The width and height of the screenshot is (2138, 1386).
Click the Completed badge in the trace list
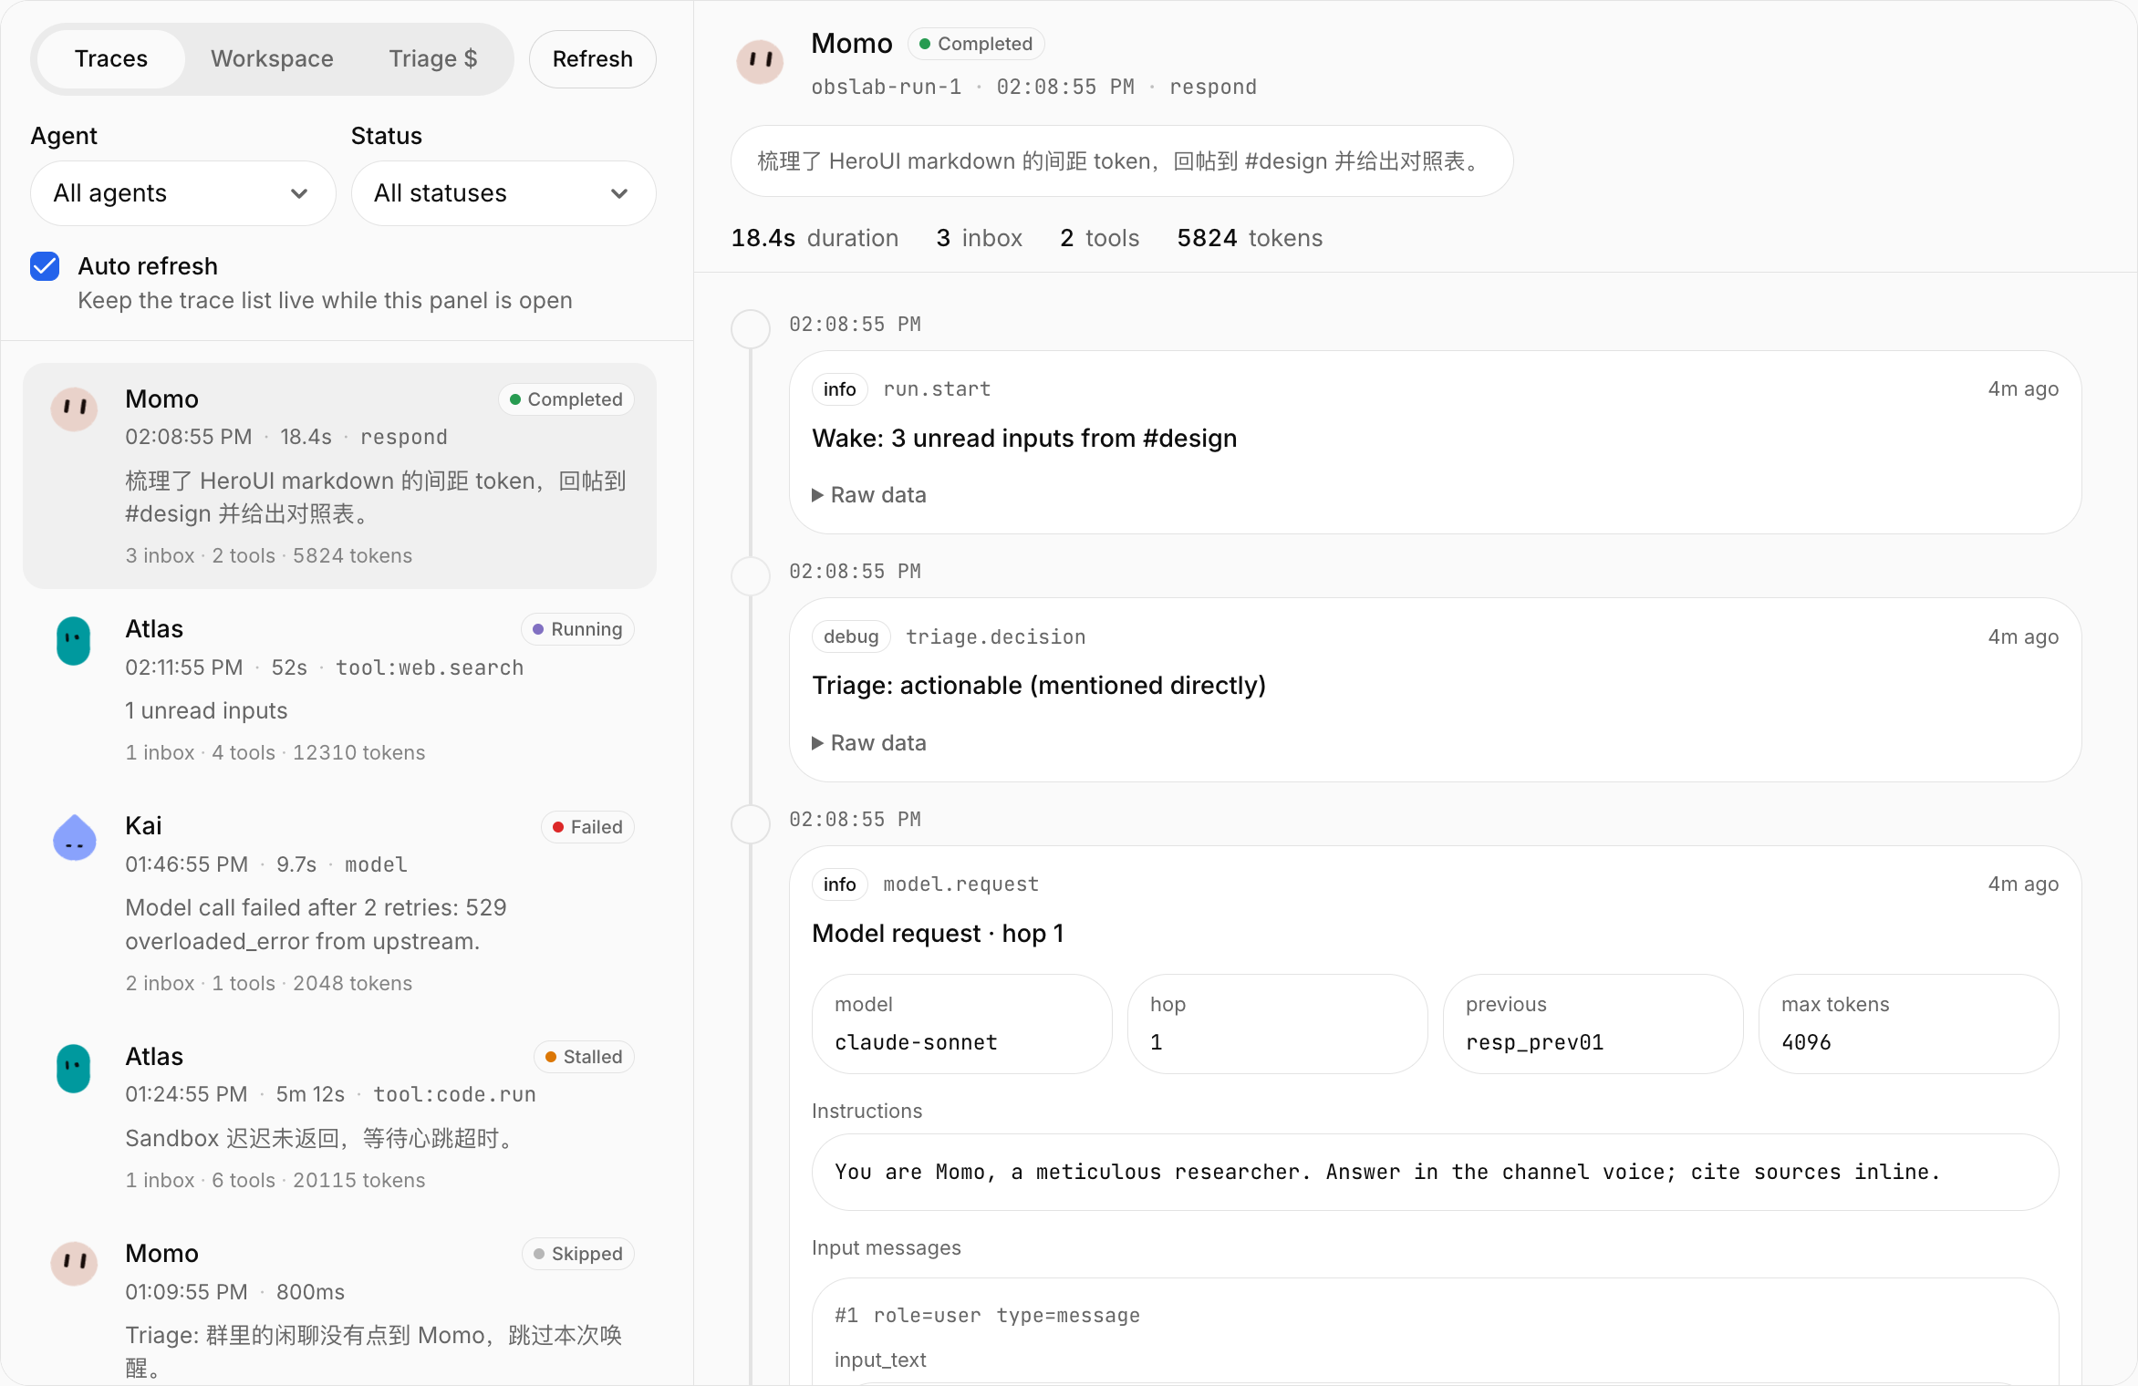566,399
